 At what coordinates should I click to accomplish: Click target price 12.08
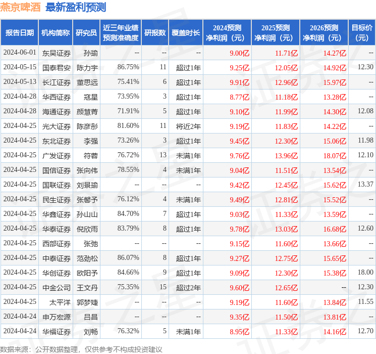coord(365,111)
